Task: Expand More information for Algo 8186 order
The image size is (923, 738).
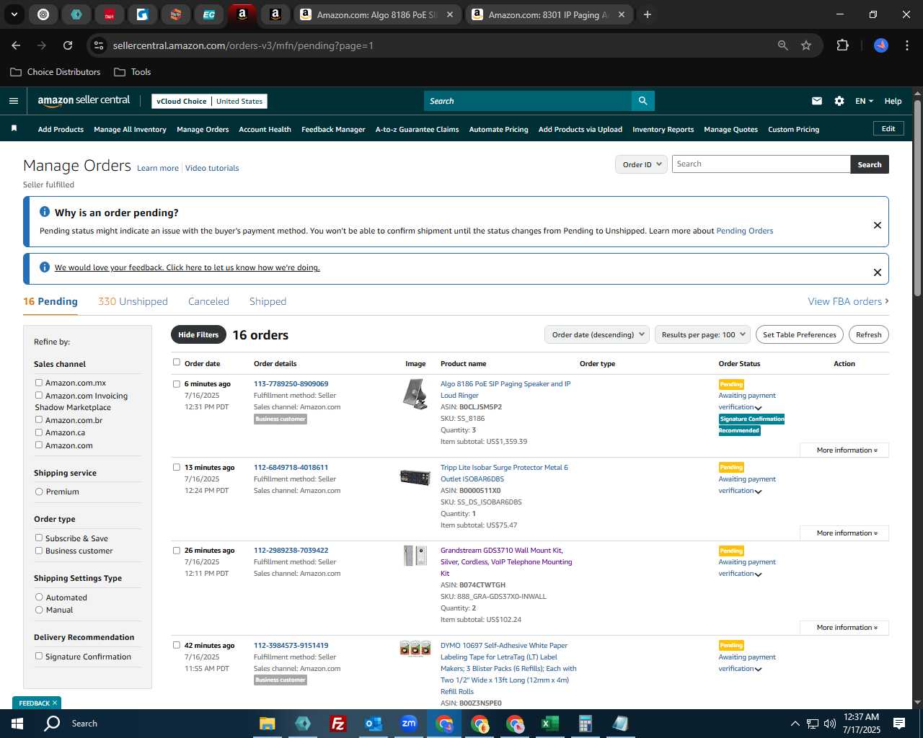Action: tap(844, 450)
